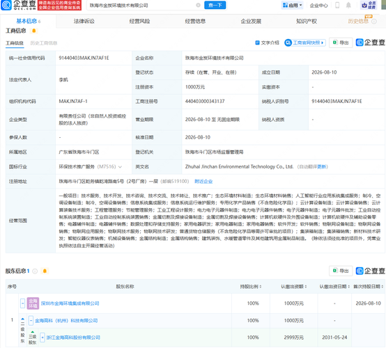Export 工商信息 with the 导出 button

(x=341, y=42)
